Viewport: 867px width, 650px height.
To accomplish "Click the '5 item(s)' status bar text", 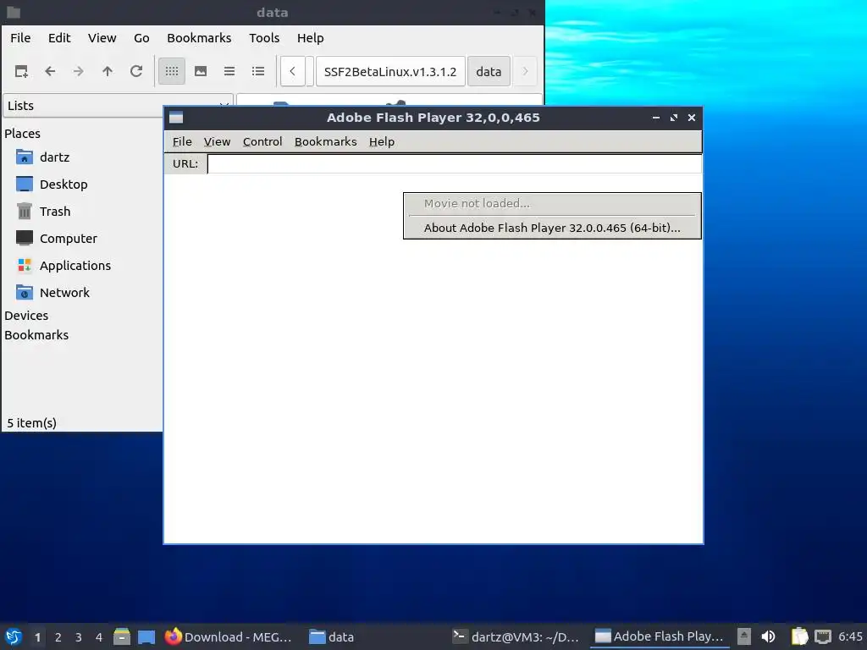I will point(31,423).
